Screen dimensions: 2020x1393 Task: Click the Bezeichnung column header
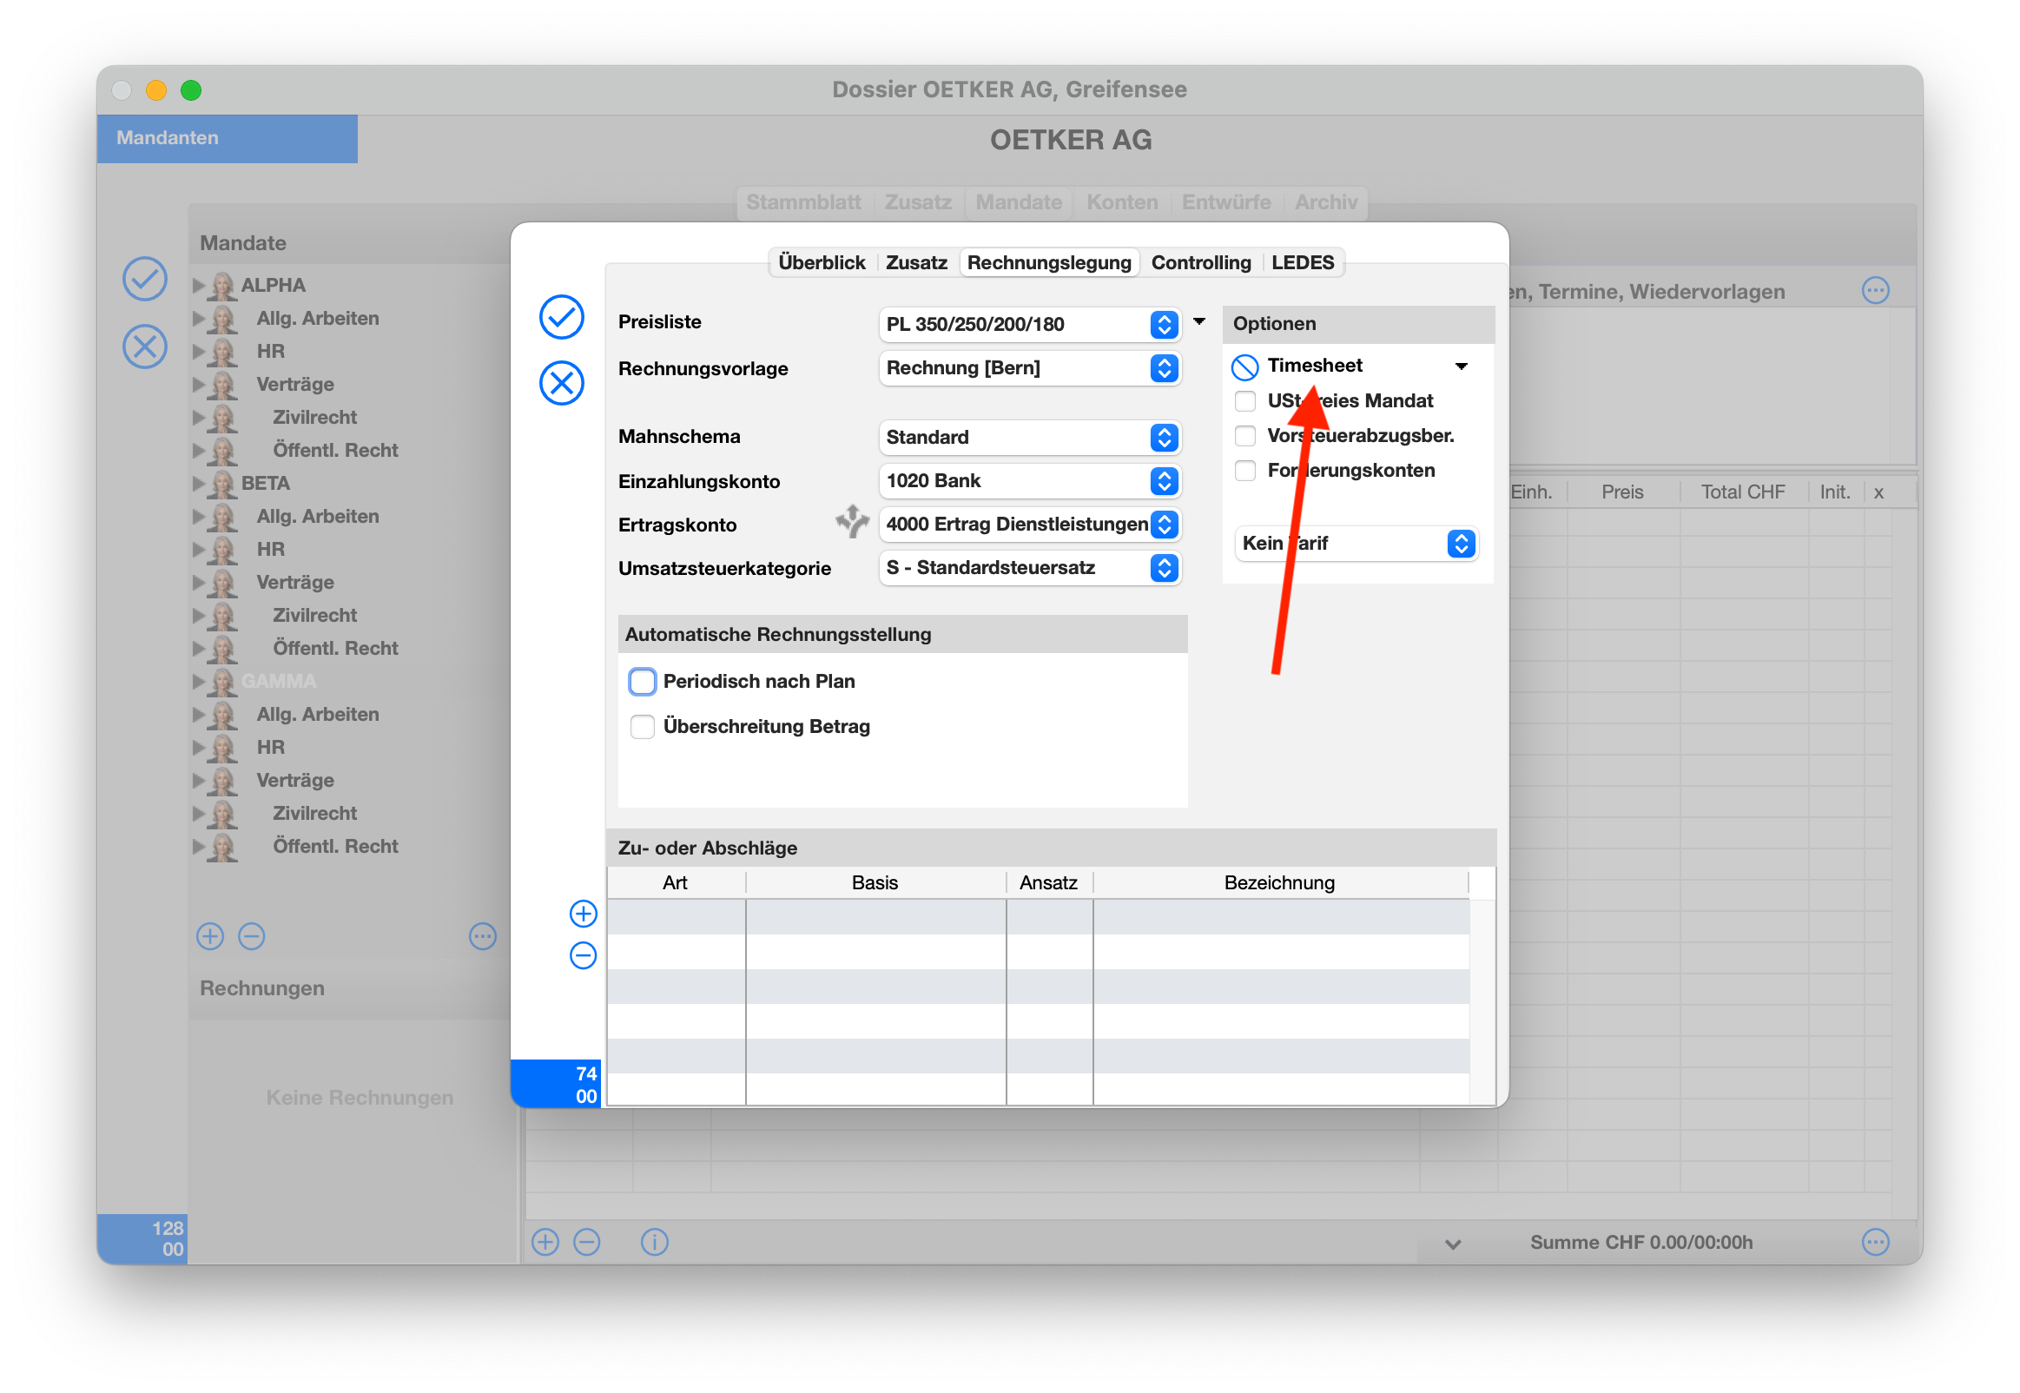pos(1280,883)
